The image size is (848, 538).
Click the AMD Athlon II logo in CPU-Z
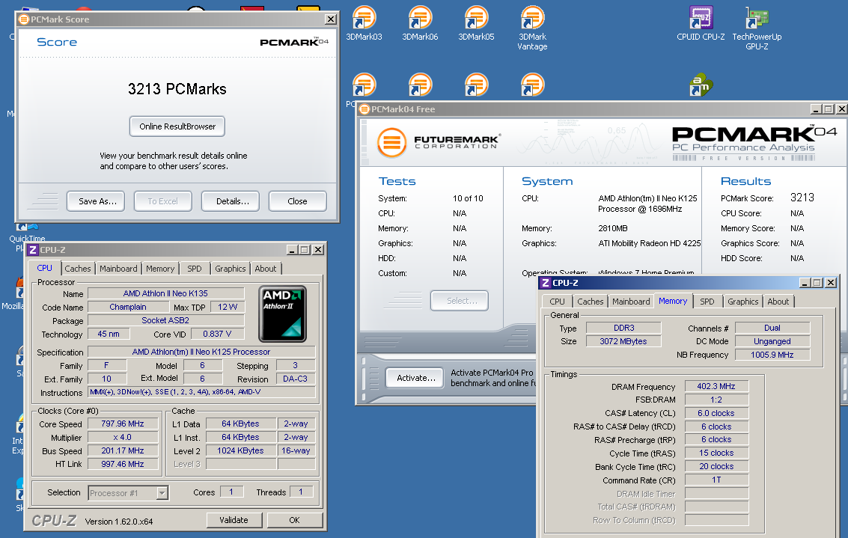282,314
